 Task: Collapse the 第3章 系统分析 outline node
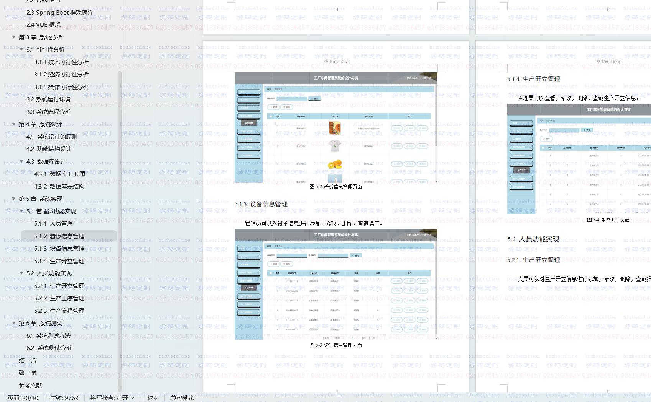[14, 37]
